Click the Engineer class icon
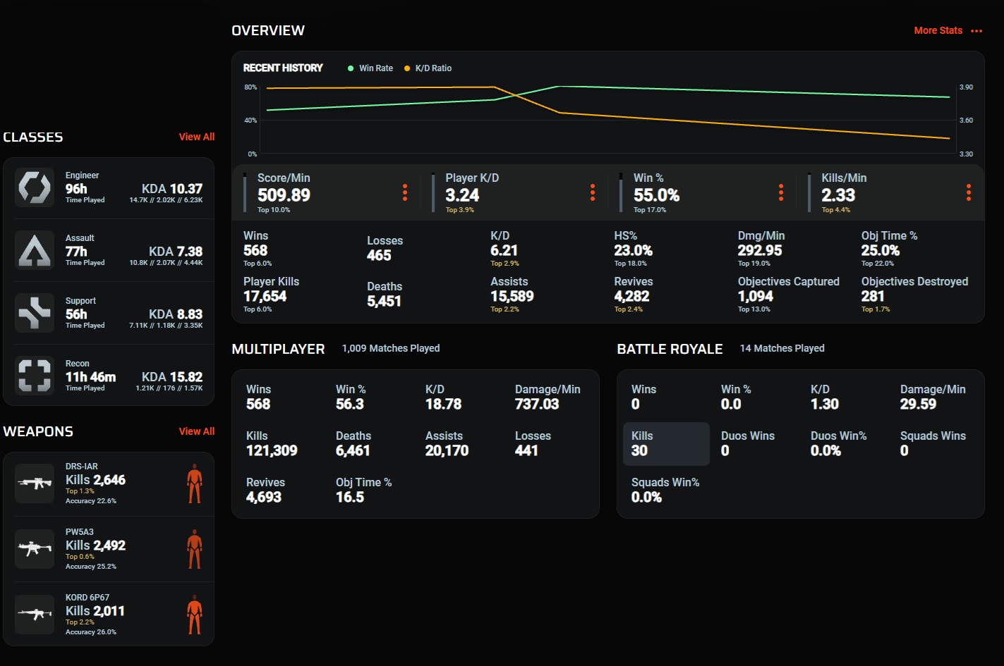 point(35,187)
